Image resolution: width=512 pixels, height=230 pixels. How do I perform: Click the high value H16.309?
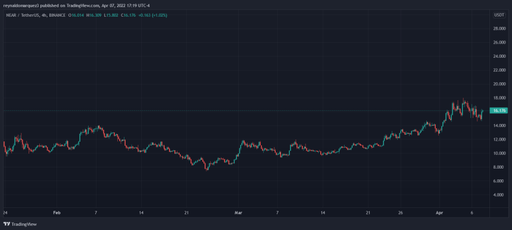[93, 15]
